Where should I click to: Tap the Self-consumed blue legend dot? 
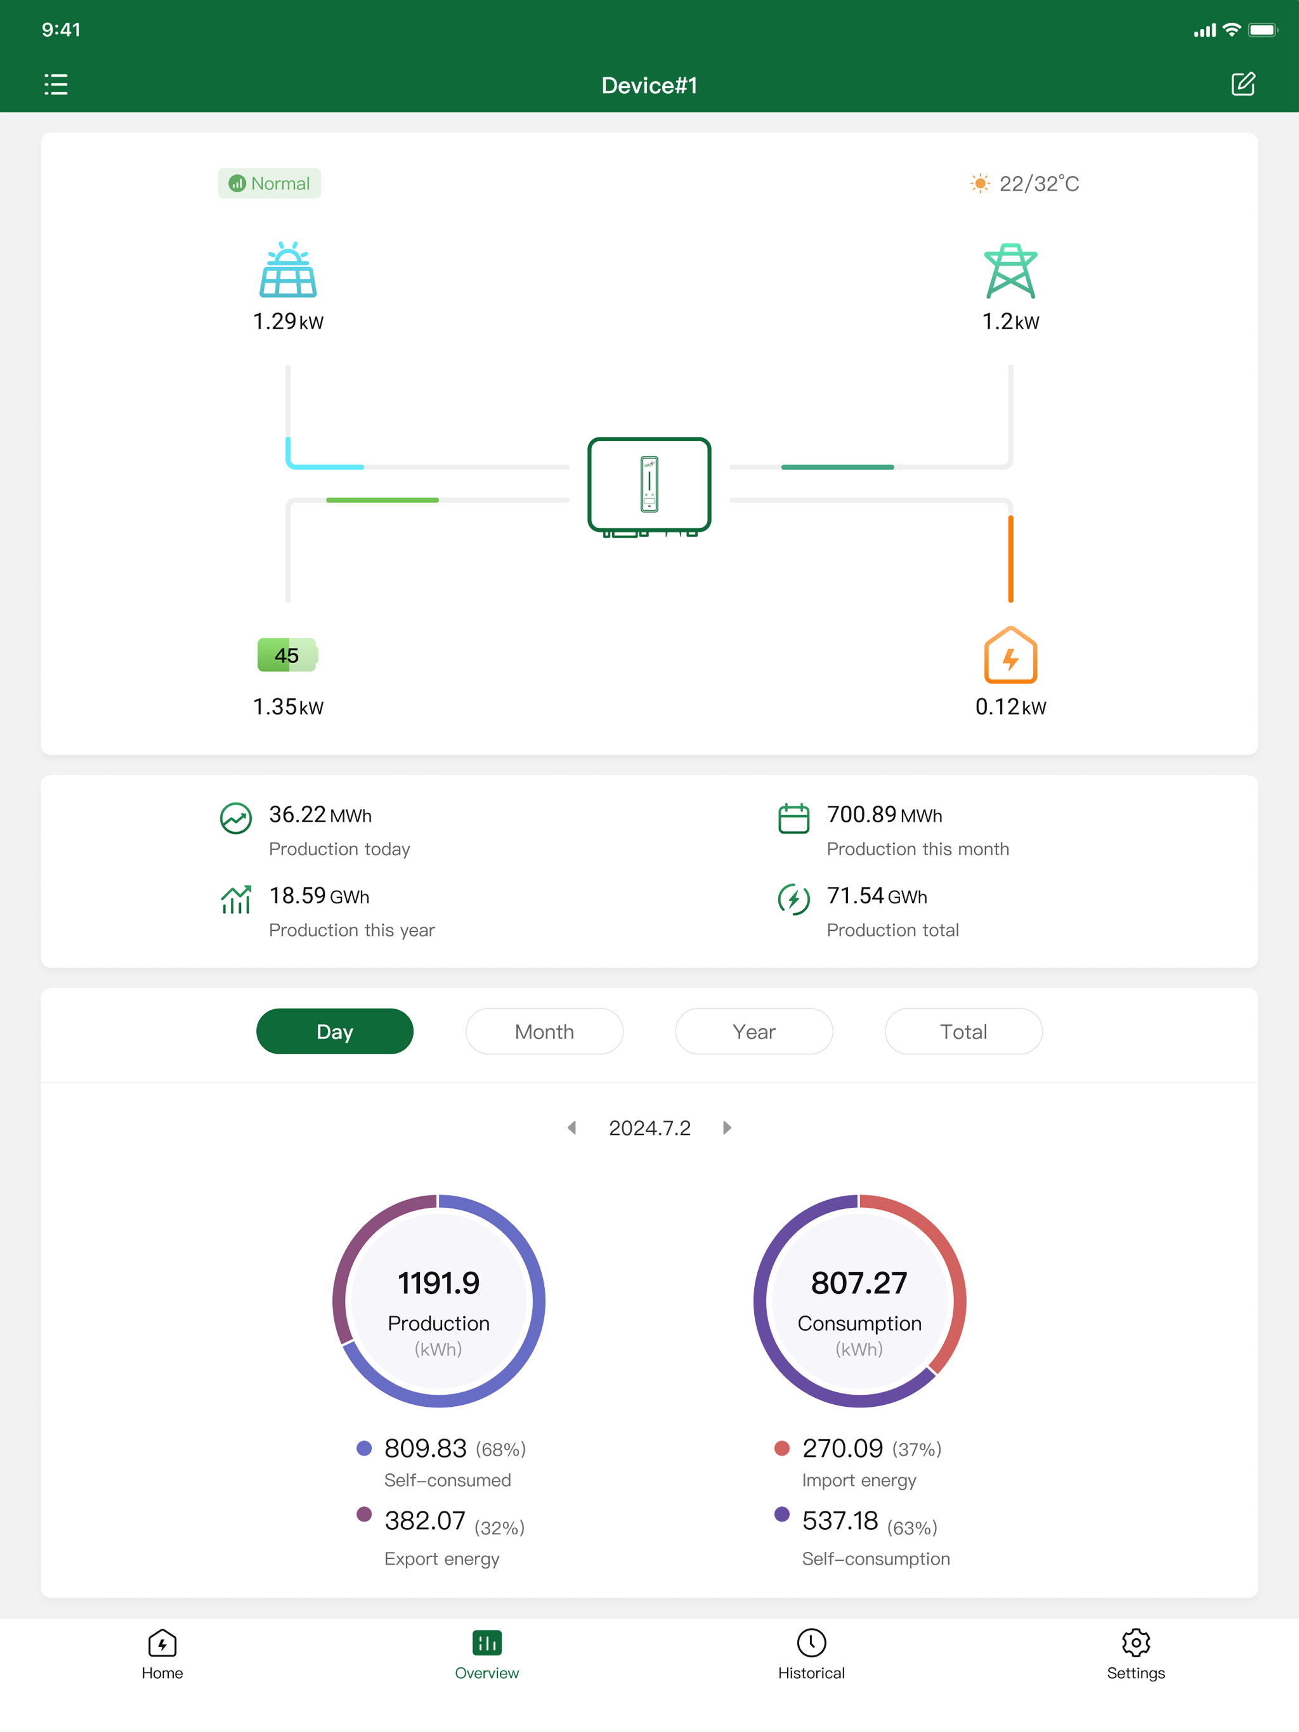click(x=363, y=1448)
